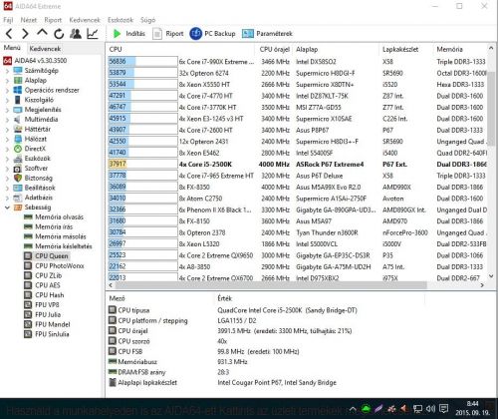This screenshot has width=498, height=419.
Task: Show hidden tray icons chevron
Action: tap(353, 409)
